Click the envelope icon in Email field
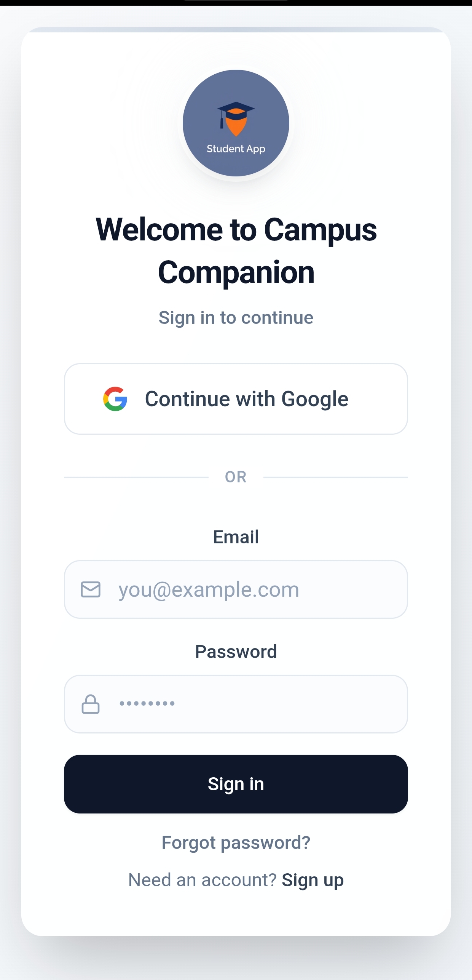 coord(91,589)
